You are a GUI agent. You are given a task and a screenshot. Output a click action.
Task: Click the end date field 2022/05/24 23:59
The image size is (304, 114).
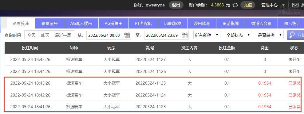tap(166, 35)
